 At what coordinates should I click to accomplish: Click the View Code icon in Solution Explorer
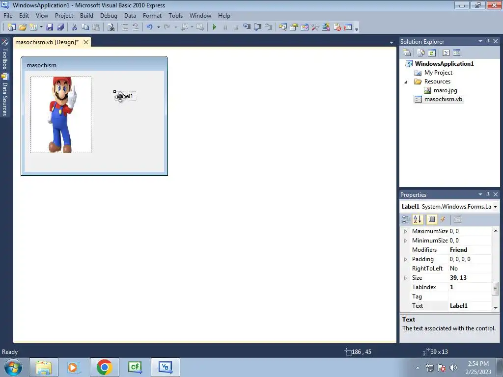pyautogui.click(x=446, y=53)
